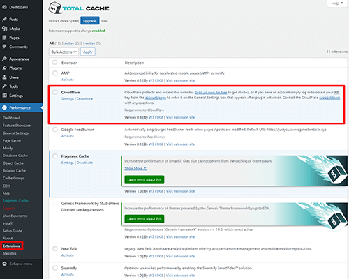Open Setup Guide submenu item
The width and height of the screenshot is (349, 279).
tap(13, 231)
